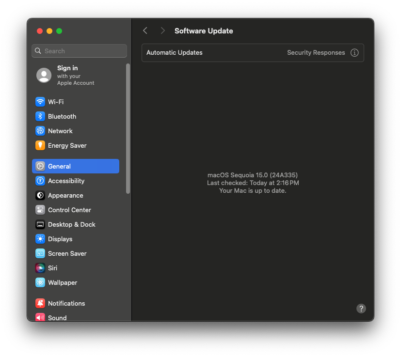
Task: Click the Appearance icon
Action: (40, 195)
